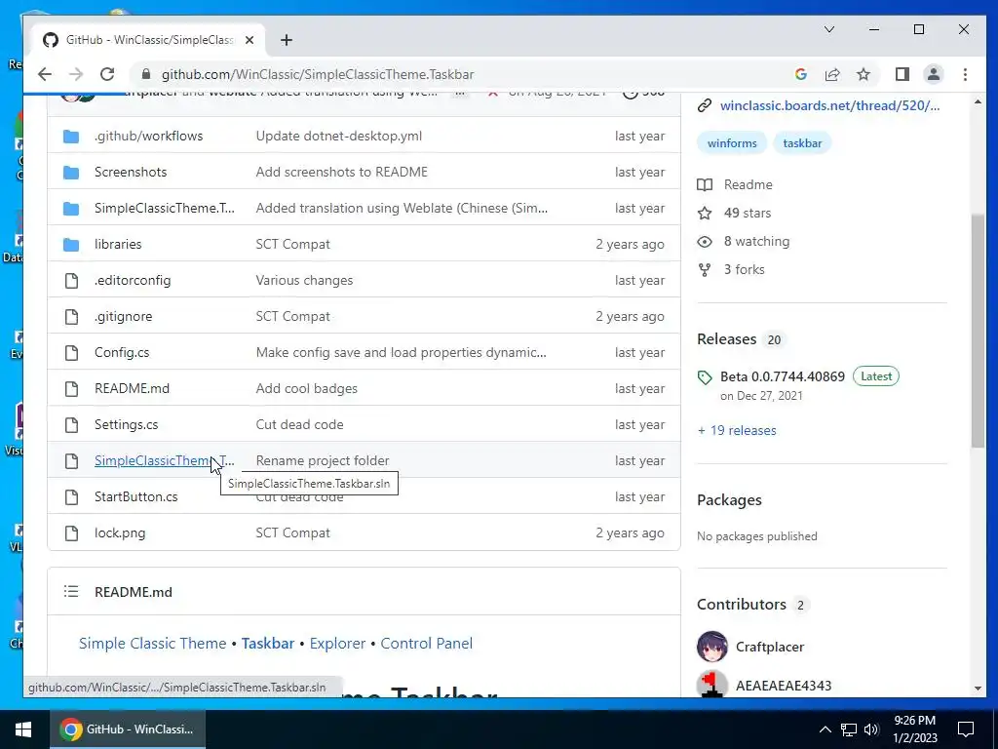
Task: Open the StartButton.cs file
Action: click(135, 496)
